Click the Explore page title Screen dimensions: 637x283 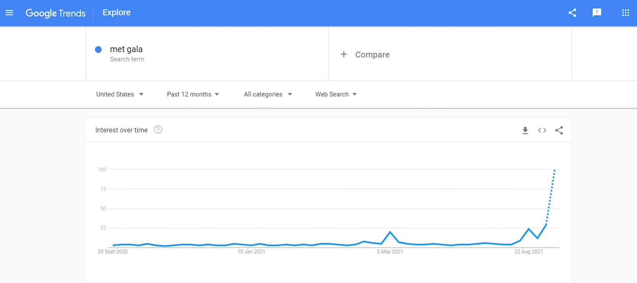pyautogui.click(x=116, y=13)
